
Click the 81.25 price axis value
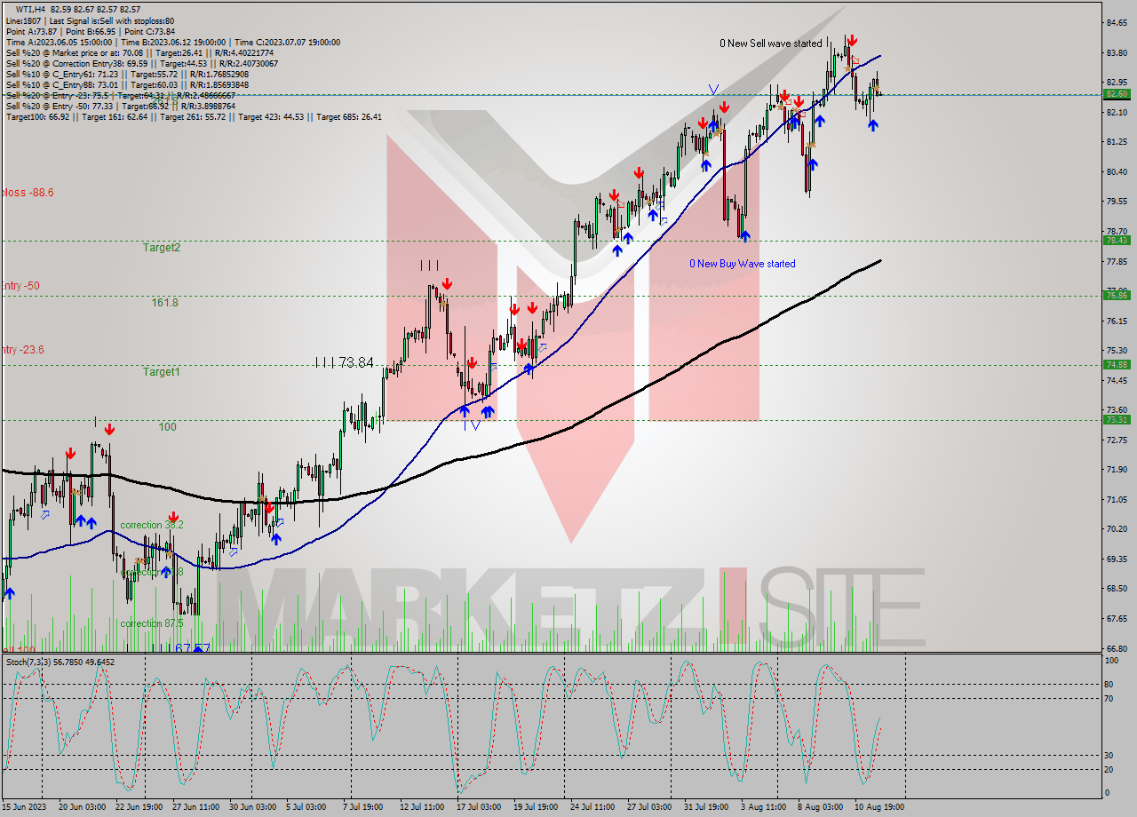pos(1117,142)
